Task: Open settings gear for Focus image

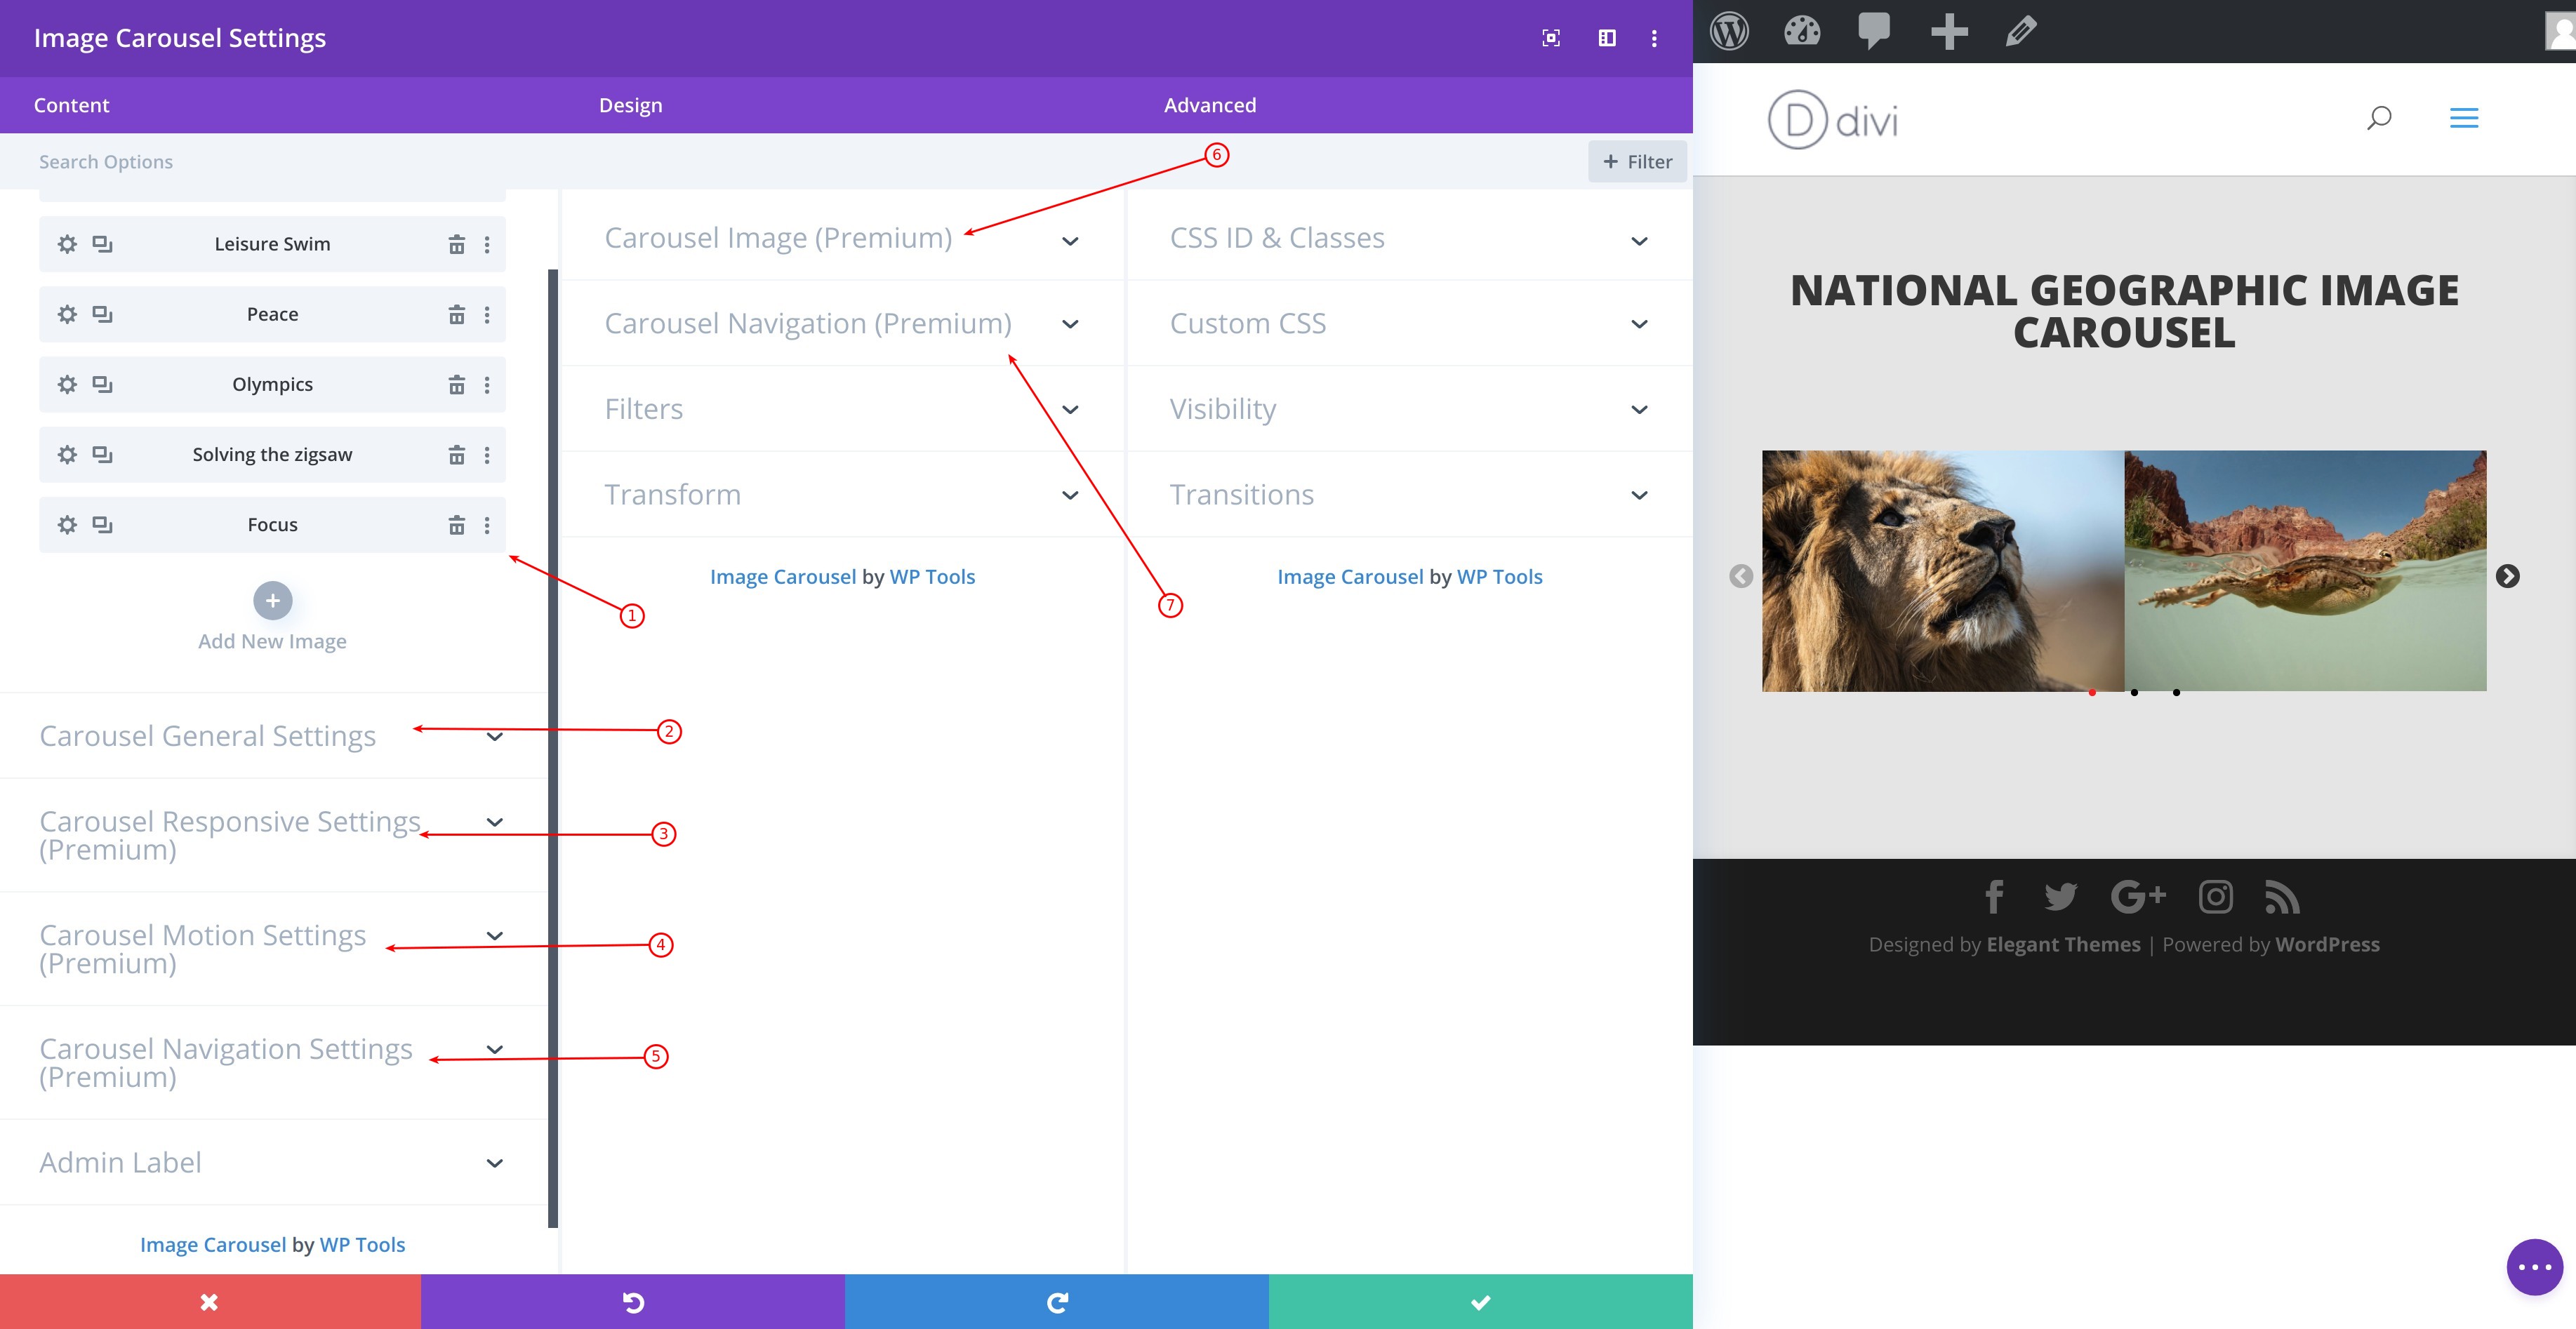Action: (x=67, y=524)
